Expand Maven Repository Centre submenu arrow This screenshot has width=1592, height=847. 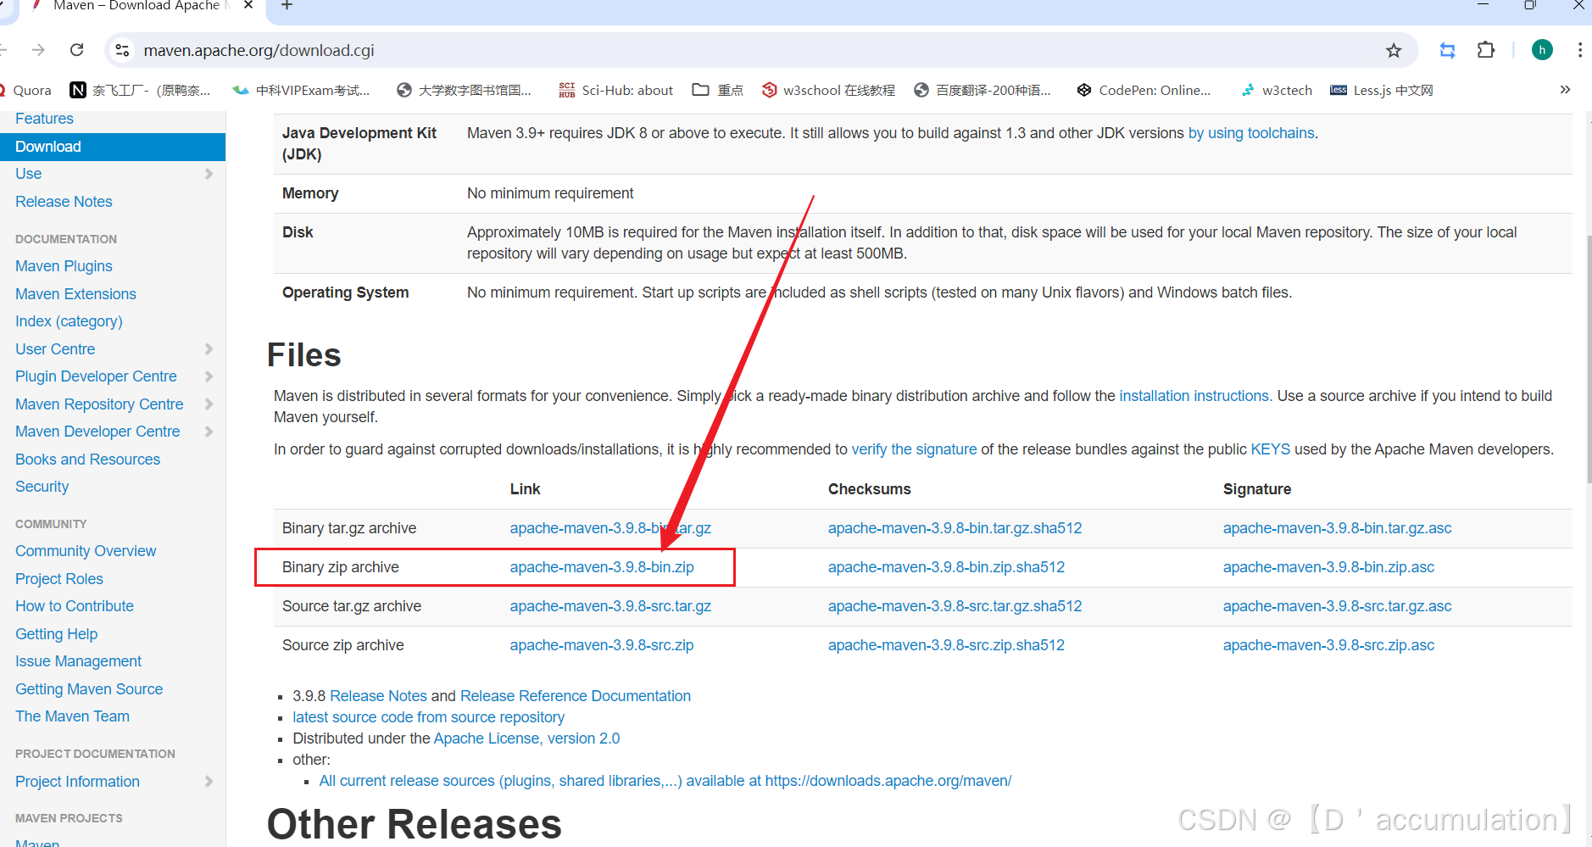point(209,404)
